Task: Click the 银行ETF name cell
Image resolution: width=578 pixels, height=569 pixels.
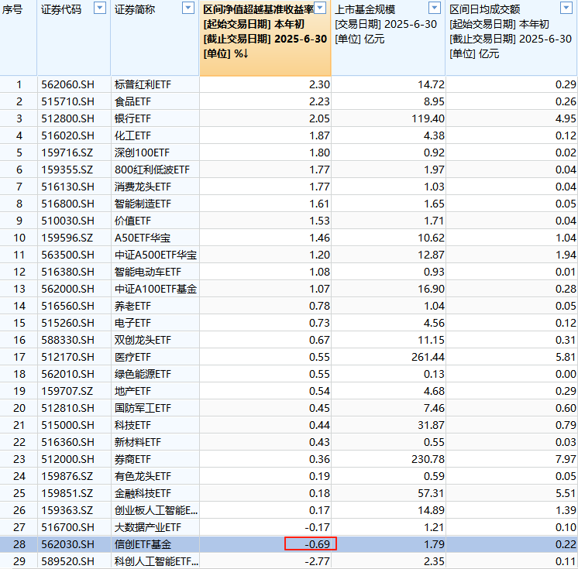Action: click(x=132, y=118)
